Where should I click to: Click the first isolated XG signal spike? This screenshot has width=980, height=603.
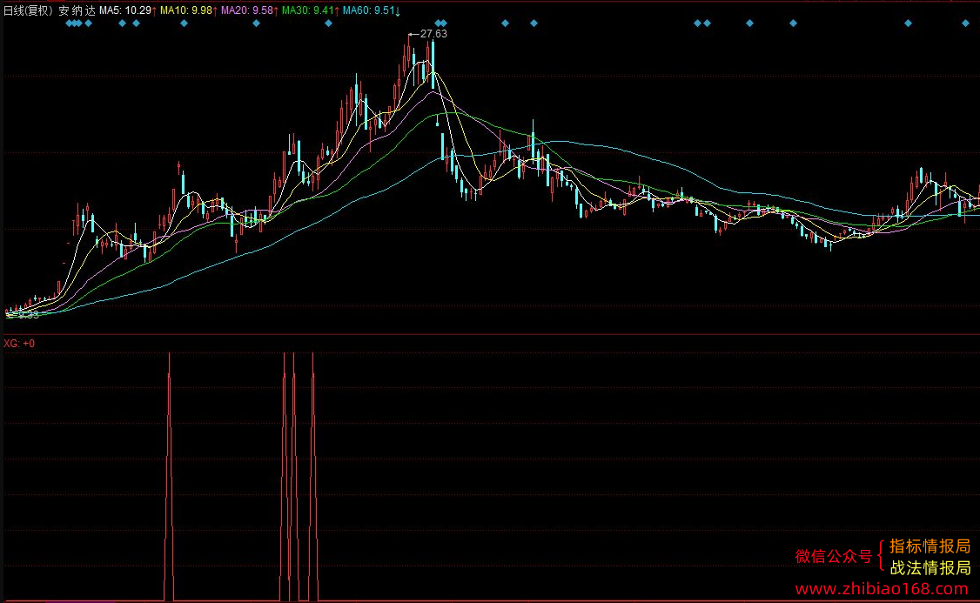click(169, 475)
